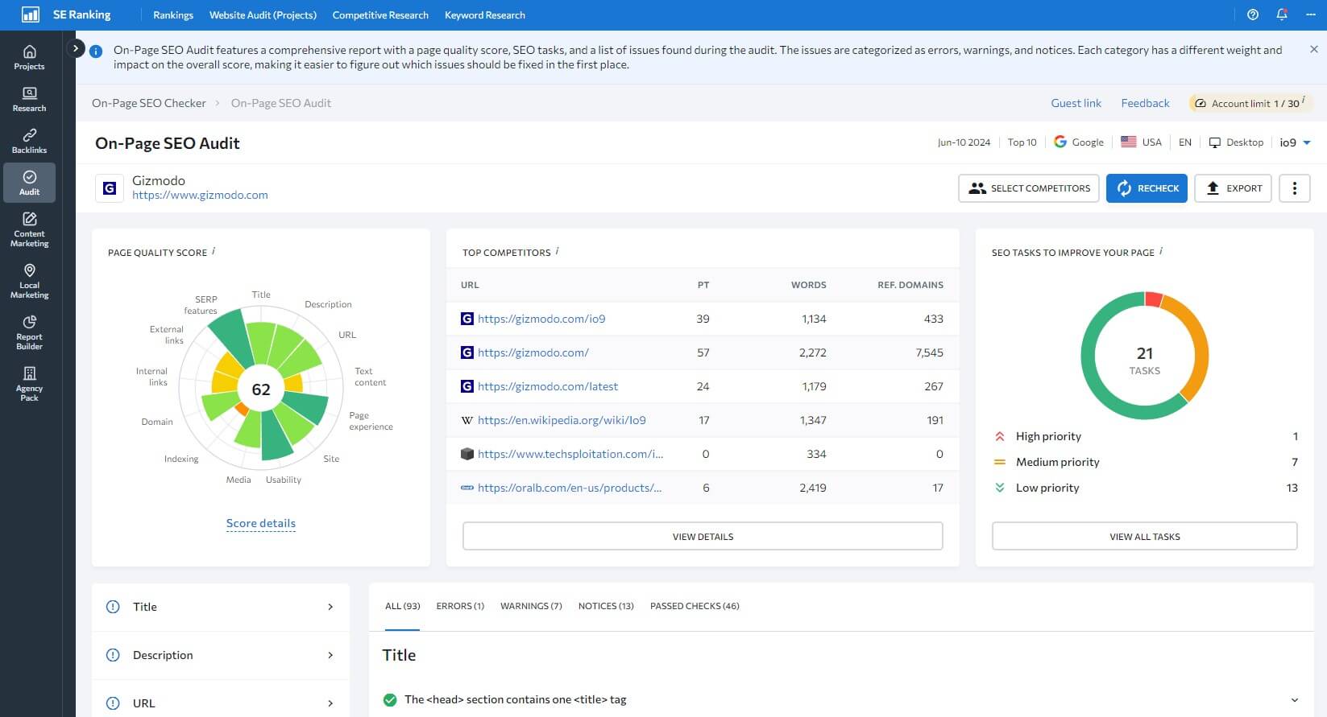Image resolution: width=1327 pixels, height=717 pixels.
Task: Open the three-dot more options menu
Action: (x=1295, y=188)
